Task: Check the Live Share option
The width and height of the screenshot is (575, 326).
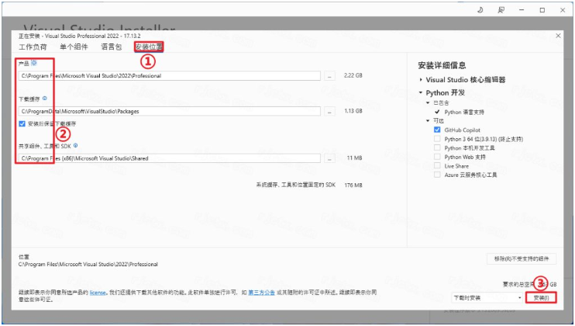Action: pos(437,165)
